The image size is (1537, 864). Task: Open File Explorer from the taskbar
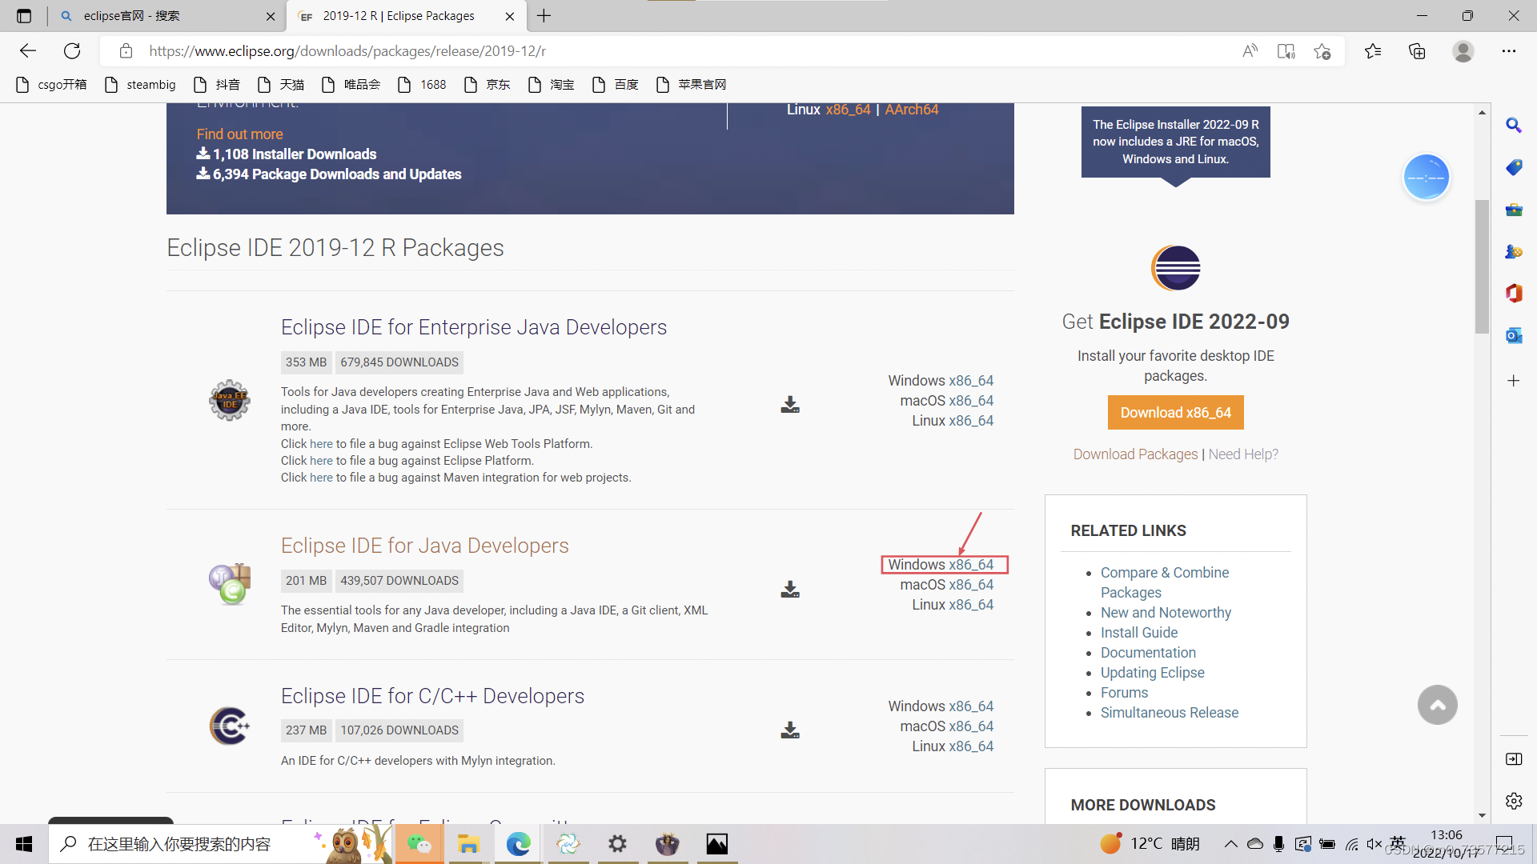point(468,844)
